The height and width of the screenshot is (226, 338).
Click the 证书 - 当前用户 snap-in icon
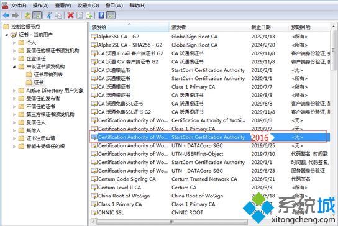pyautogui.click(x=14, y=35)
